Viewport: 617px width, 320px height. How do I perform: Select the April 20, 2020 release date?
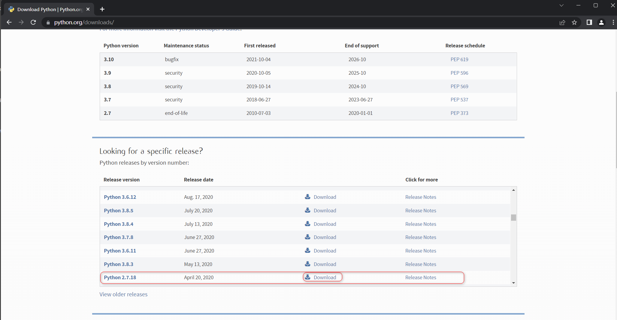(199, 277)
